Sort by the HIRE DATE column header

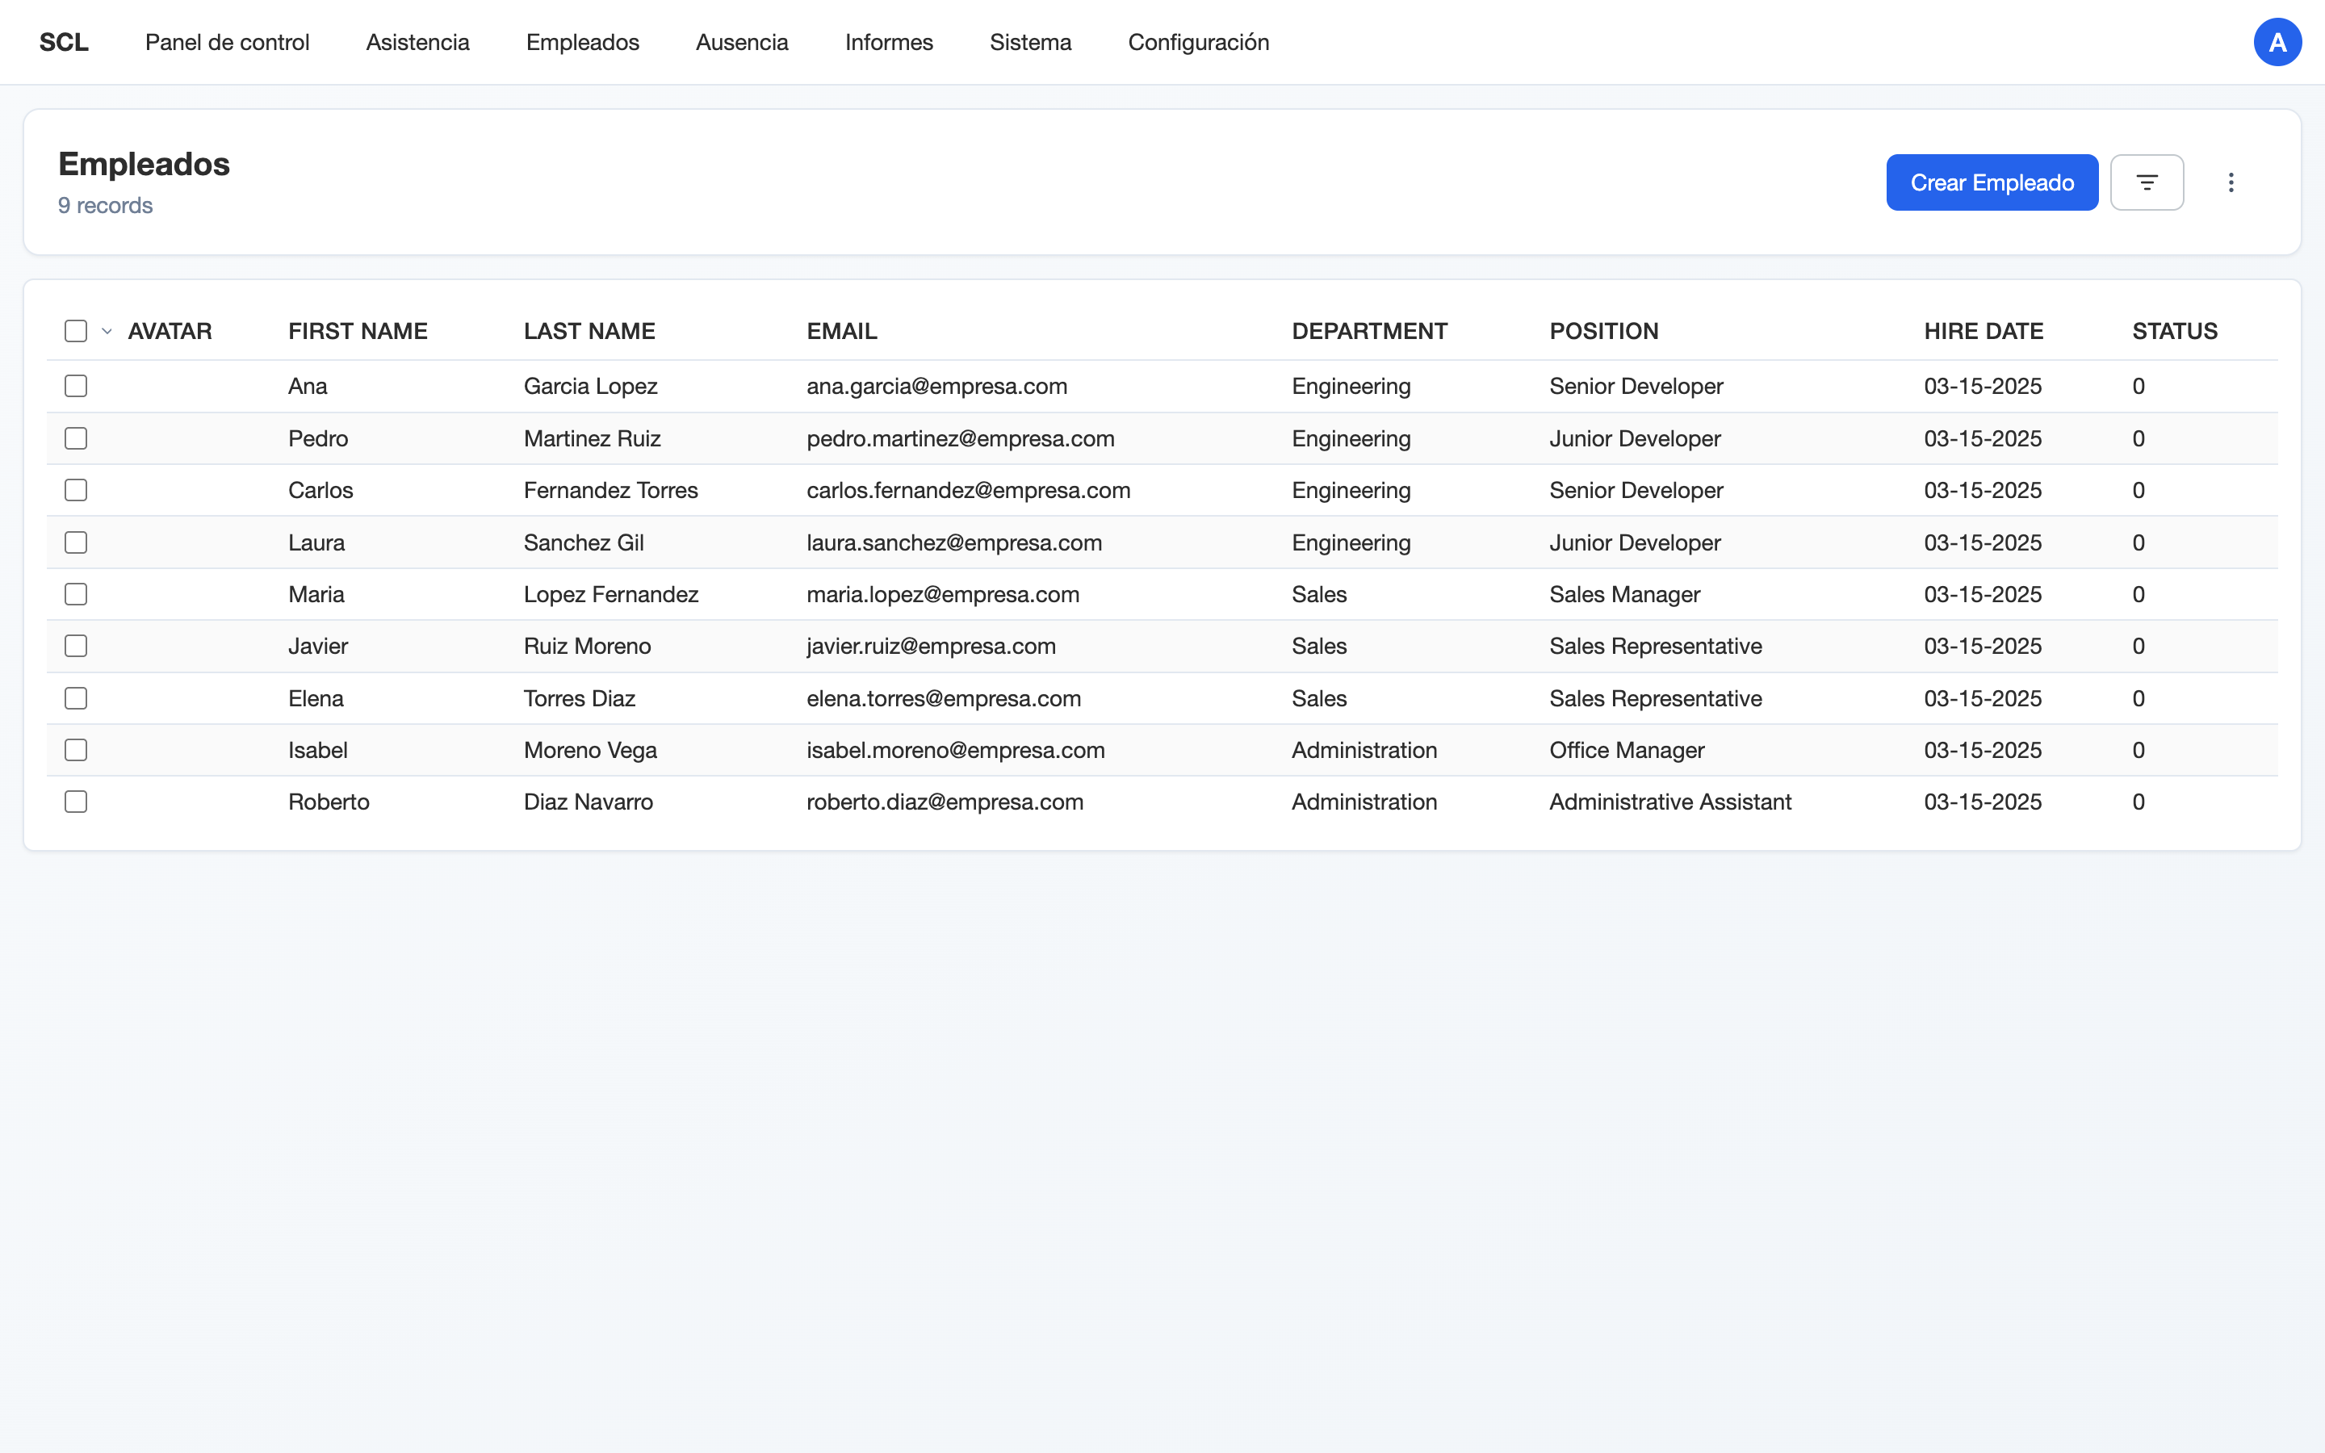pyautogui.click(x=1982, y=331)
